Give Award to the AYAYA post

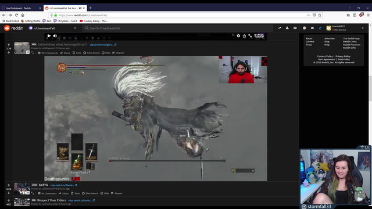pos(90,193)
